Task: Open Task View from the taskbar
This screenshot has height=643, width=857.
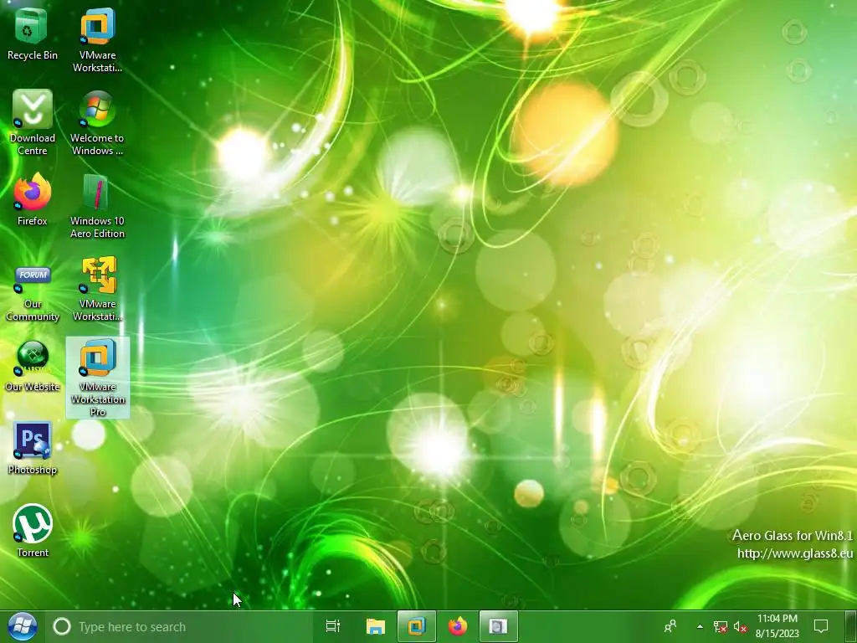Action: (333, 626)
